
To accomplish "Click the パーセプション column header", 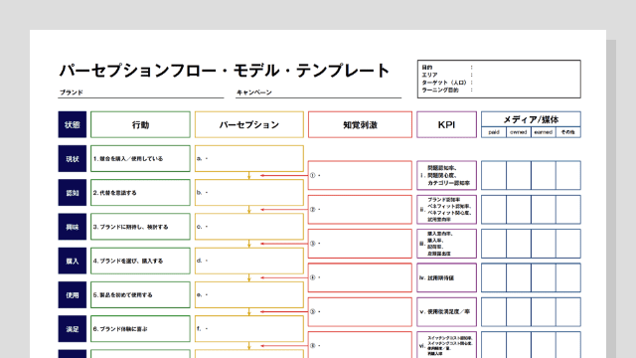I will (x=249, y=124).
